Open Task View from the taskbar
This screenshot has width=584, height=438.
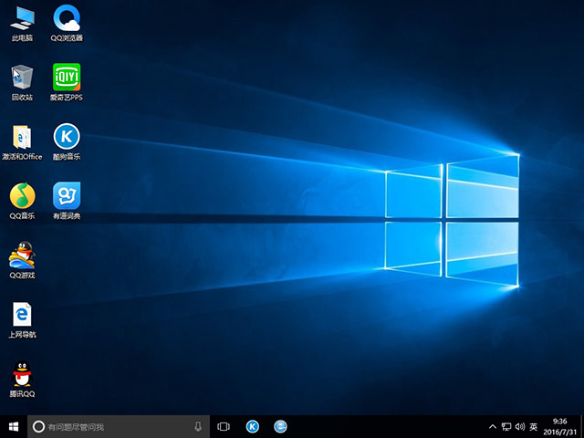pos(224,426)
